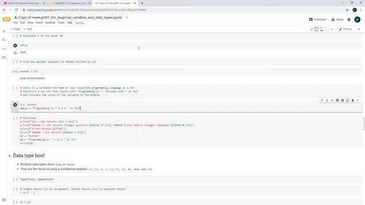Open the Files folder sidebar icon
Viewport: 365px width, 205px height.
[x=4, y=58]
